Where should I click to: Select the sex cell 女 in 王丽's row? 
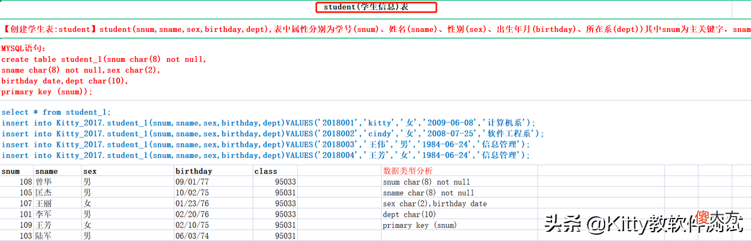click(128, 203)
